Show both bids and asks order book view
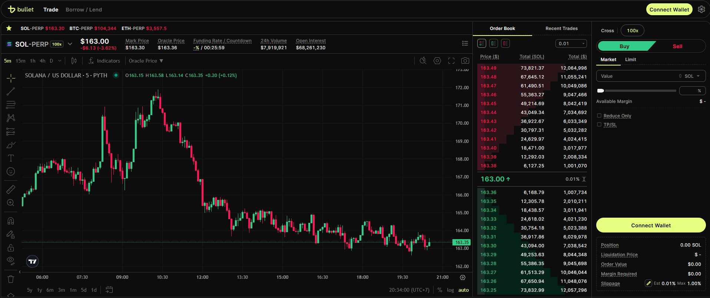Screen dimensions: 710x298 tap(482, 43)
